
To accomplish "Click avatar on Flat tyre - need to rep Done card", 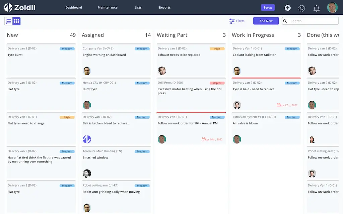I will click(312, 105).
